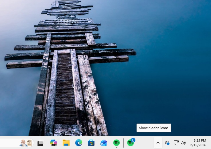Expand Show hidden icons chevron
The width and height of the screenshot is (211, 149).
(158, 143)
